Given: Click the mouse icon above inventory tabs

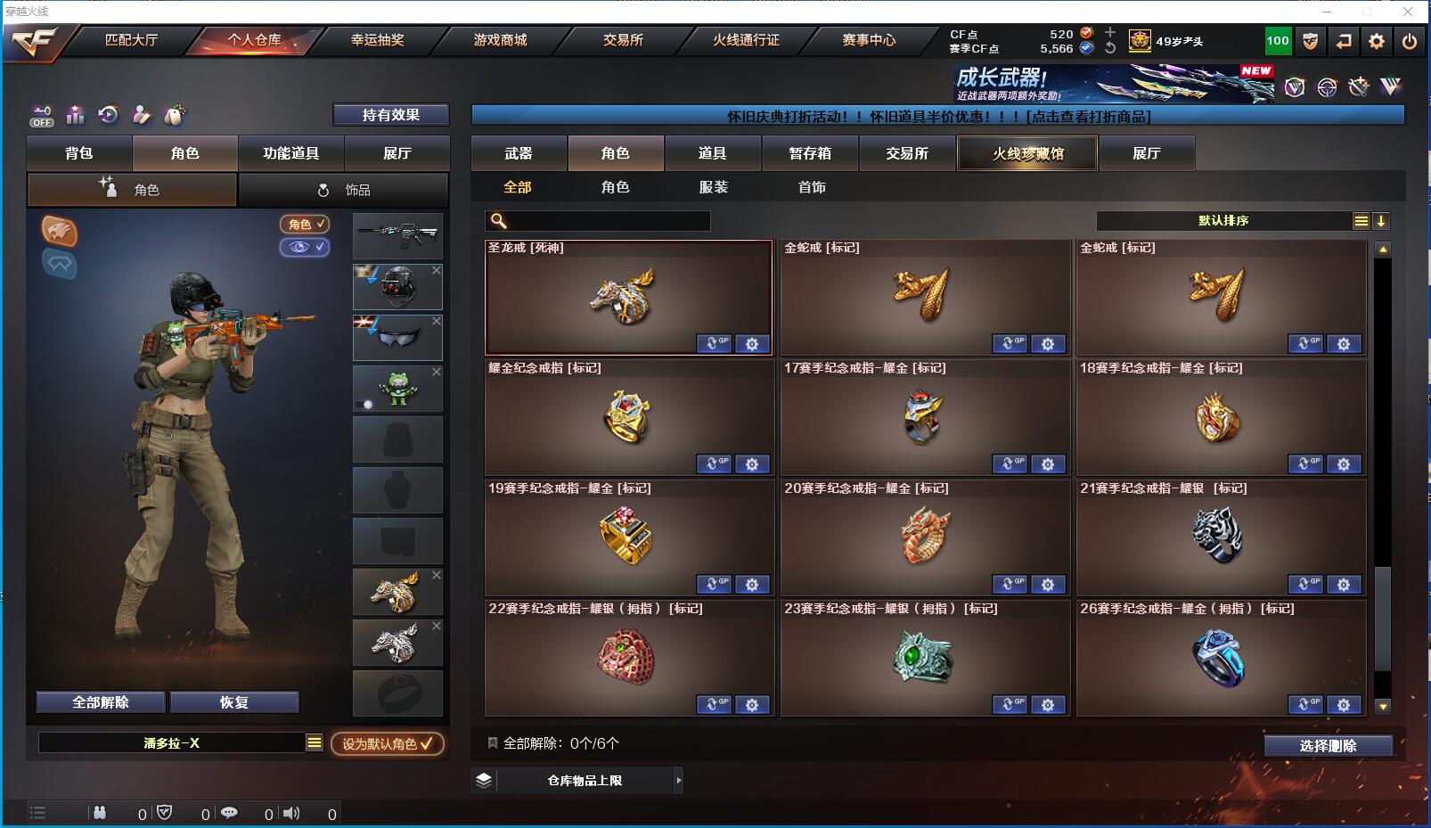Looking at the screenshot, I should pyautogui.click(x=175, y=115).
